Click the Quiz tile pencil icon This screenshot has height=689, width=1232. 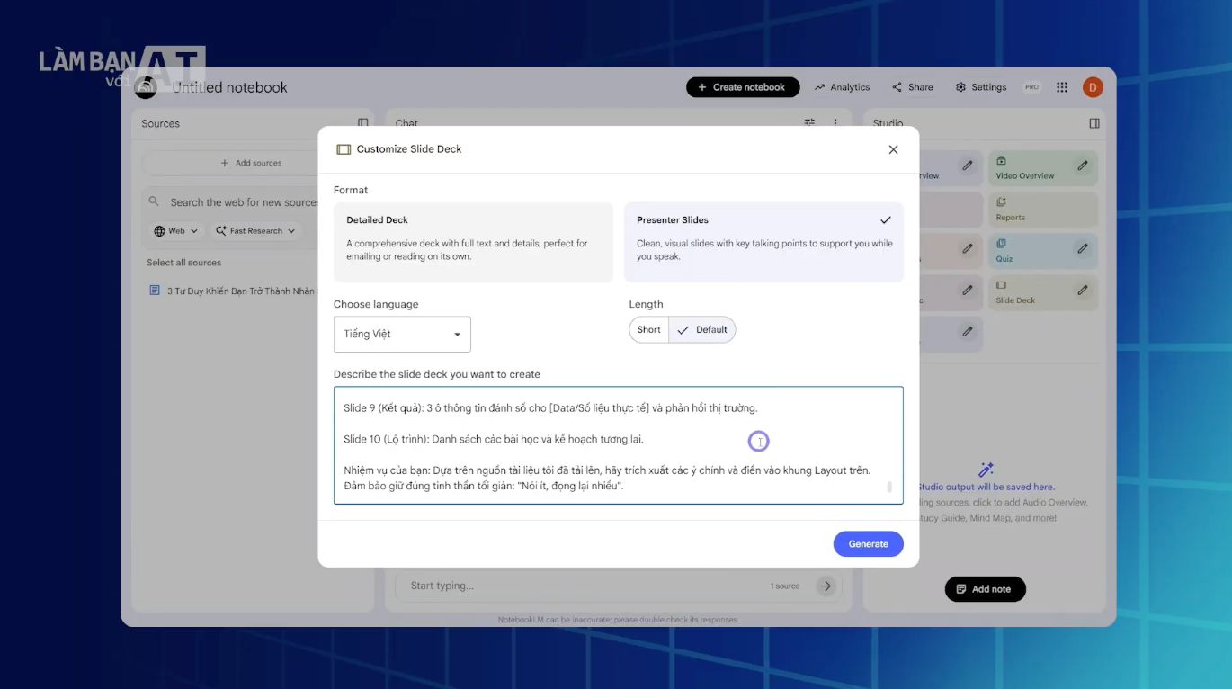[1083, 248]
